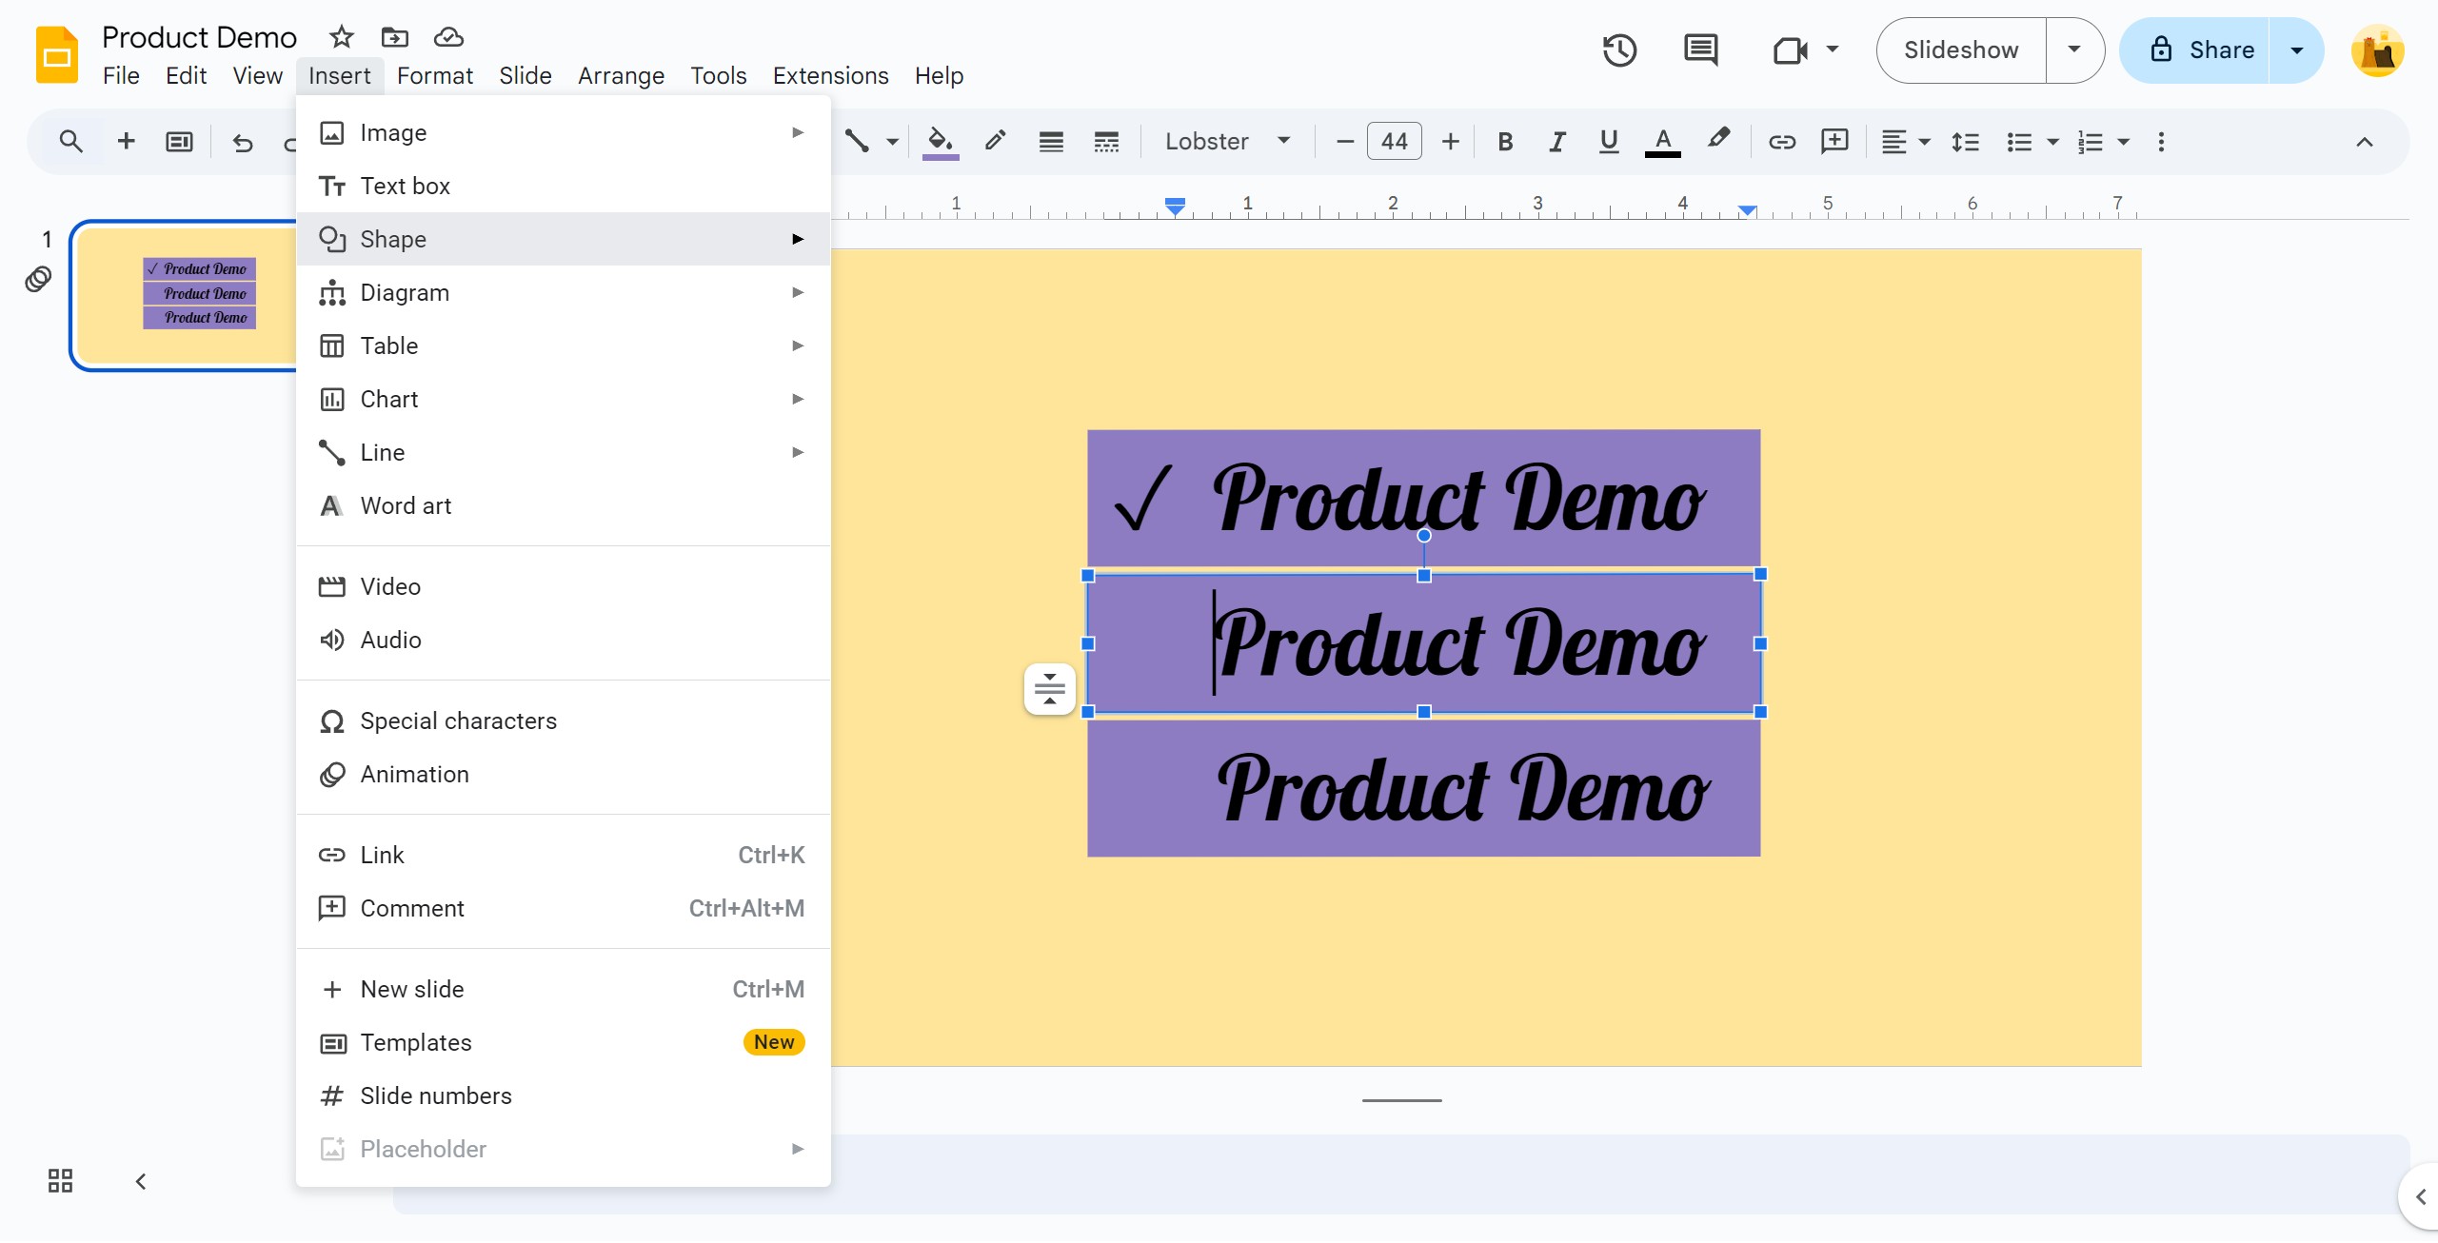Decrease the font size
Image resolution: width=2438 pixels, height=1243 pixels.
1344,142
